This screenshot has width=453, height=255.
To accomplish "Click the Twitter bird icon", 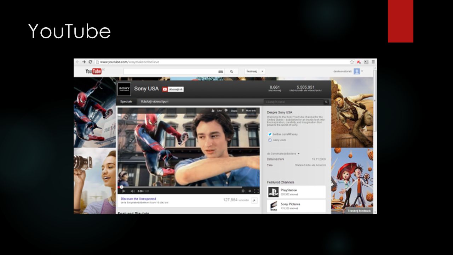I will point(270,134).
